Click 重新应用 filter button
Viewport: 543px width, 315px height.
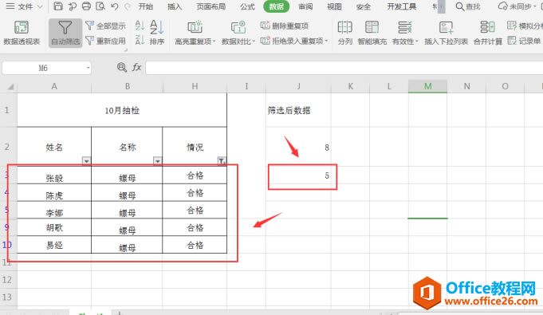[x=105, y=41]
